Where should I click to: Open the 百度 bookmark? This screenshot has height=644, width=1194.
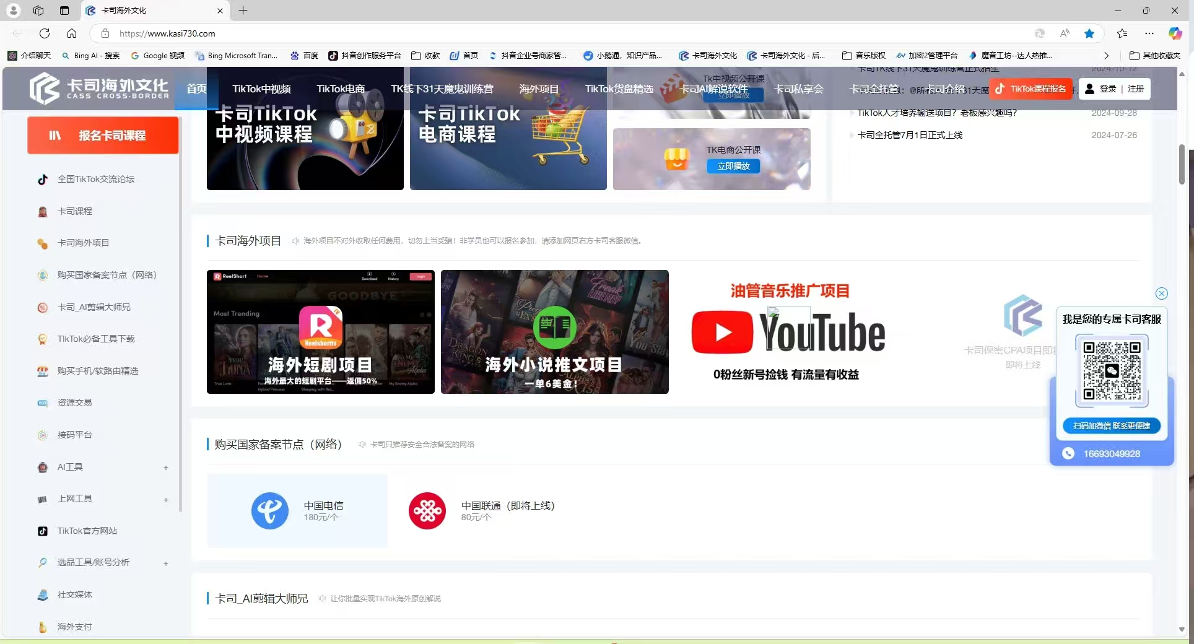[x=304, y=56]
